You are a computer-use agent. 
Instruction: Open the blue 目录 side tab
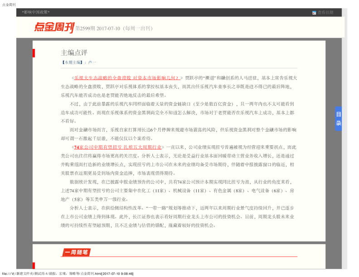(338, 119)
